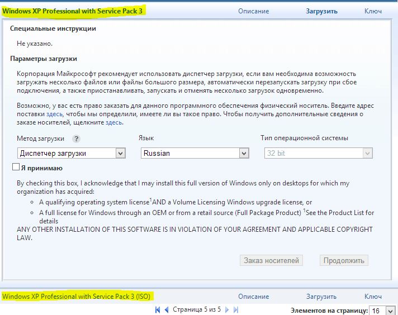The height and width of the screenshot is (315, 398).
Task: Click help icon beside Метод загрузки
Action: (77, 139)
